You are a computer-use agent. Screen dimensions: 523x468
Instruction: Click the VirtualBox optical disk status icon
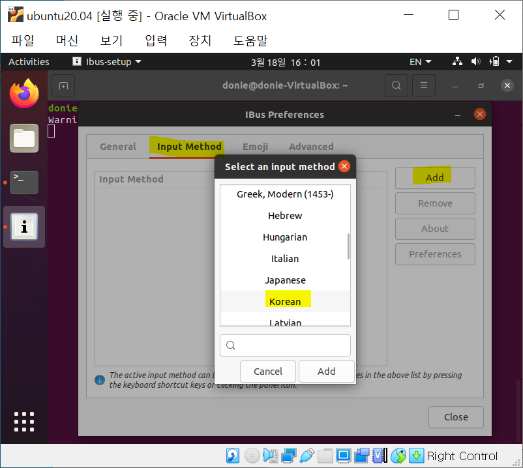pyautogui.click(x=252, y=456)
